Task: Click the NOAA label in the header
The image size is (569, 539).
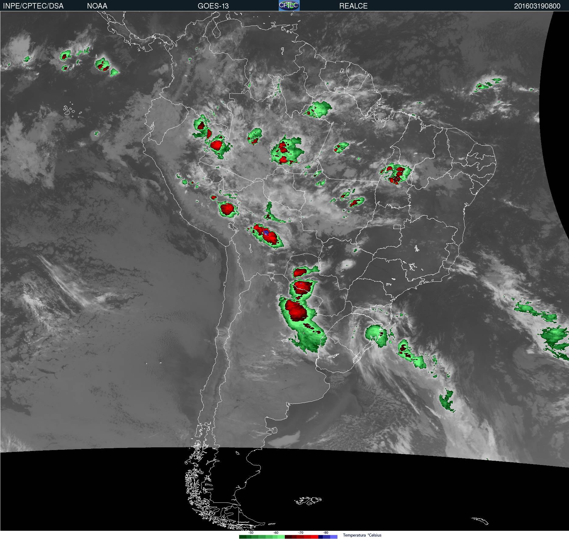Action: [x=97, y=6]
